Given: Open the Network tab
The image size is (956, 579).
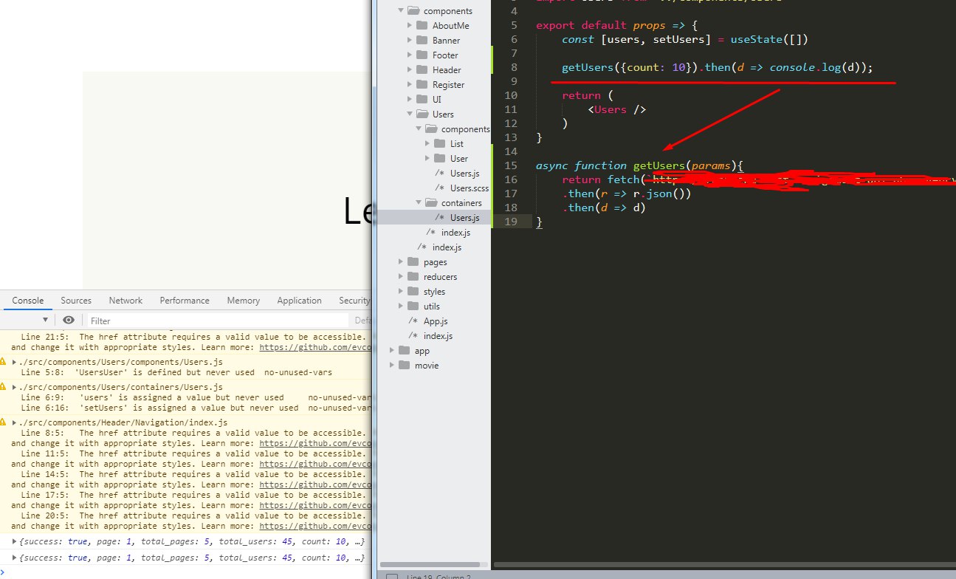Looking at the screenshot, I should [125, 301].
